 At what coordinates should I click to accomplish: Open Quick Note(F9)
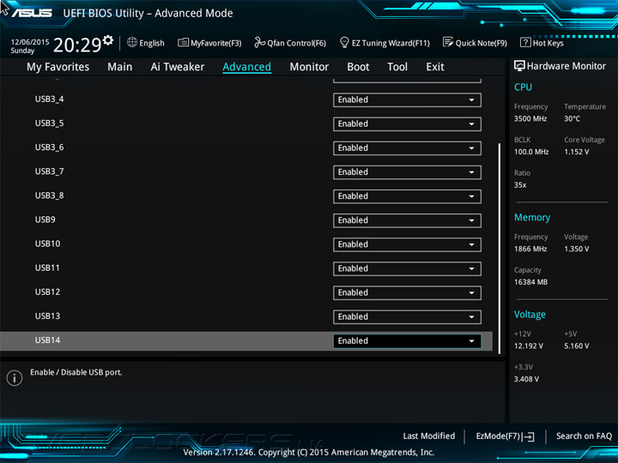click(x=475, y=43)
